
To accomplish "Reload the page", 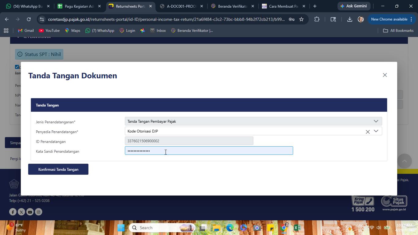I will [x=29, y=19].
